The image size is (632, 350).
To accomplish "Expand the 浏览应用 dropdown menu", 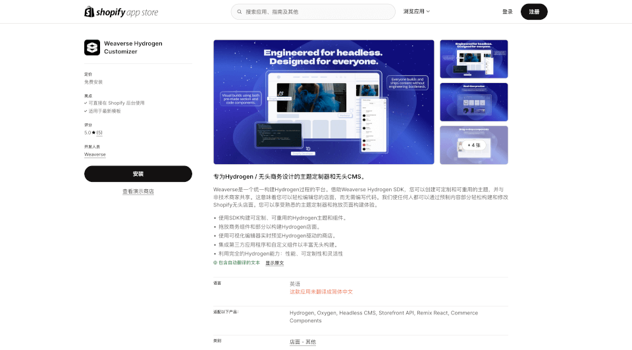I will [x=416, y=11].
